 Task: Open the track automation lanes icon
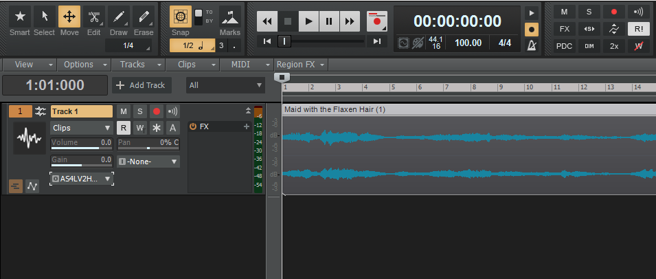point(32,186)
